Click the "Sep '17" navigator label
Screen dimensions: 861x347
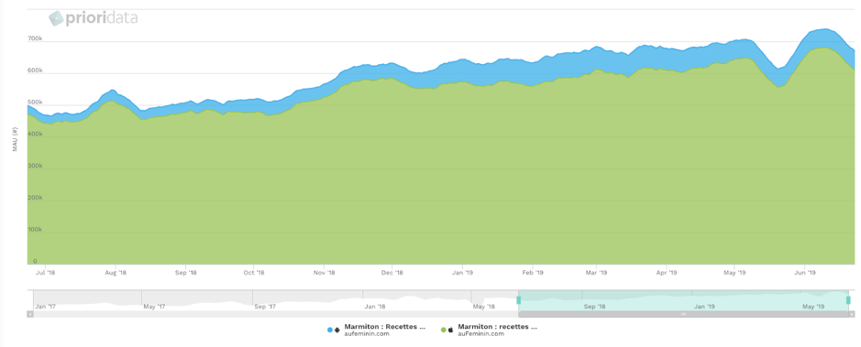click(265, 307)
